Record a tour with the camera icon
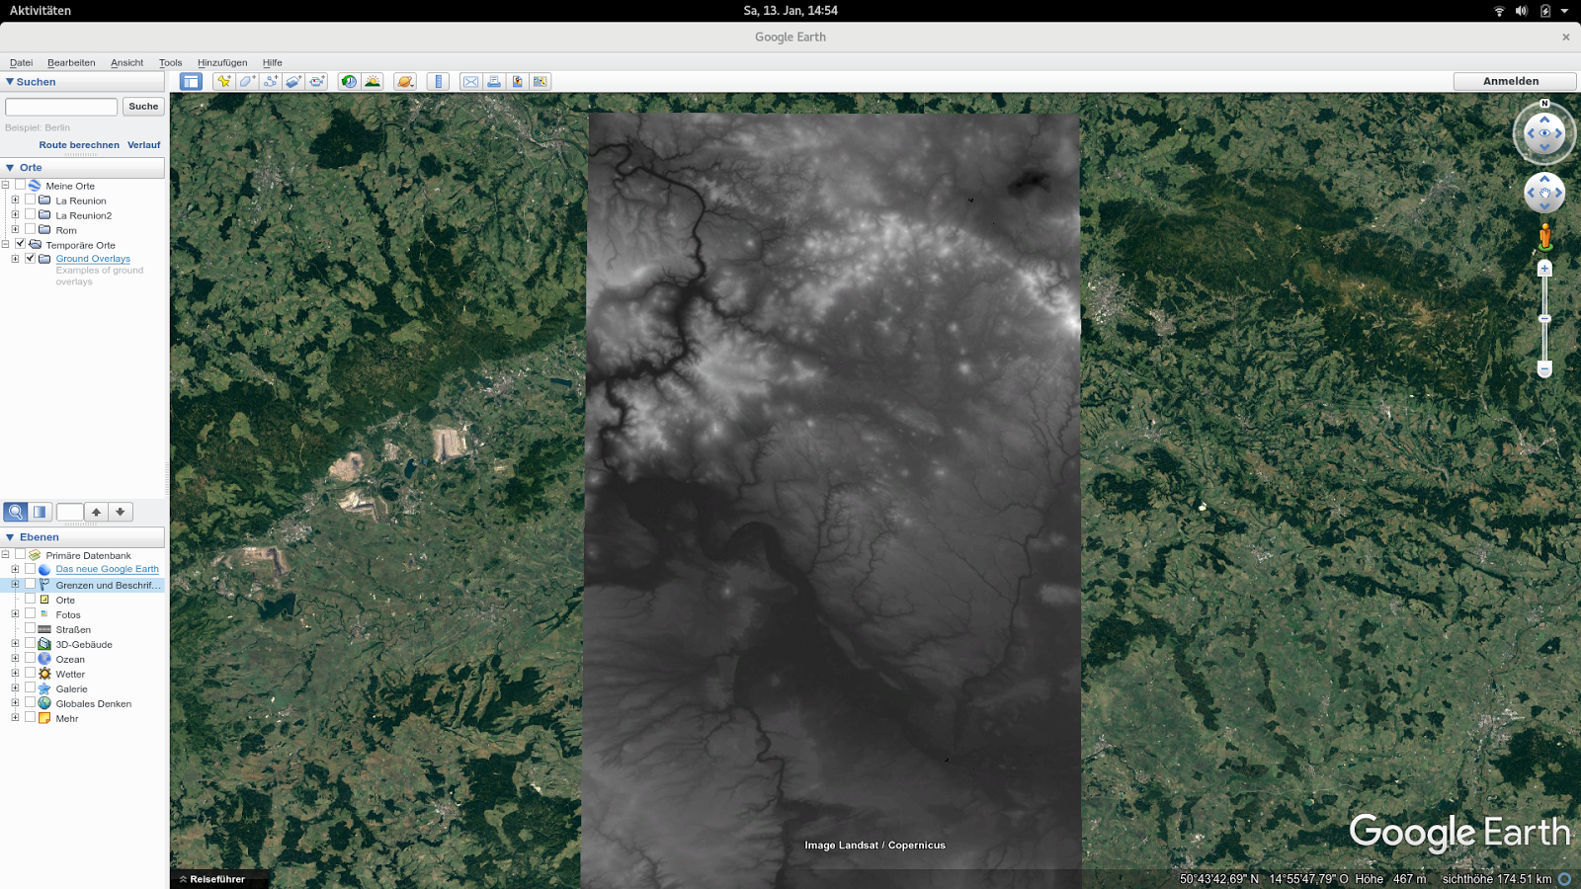This screenshot has height=889, width=1581. pos(317,81)
